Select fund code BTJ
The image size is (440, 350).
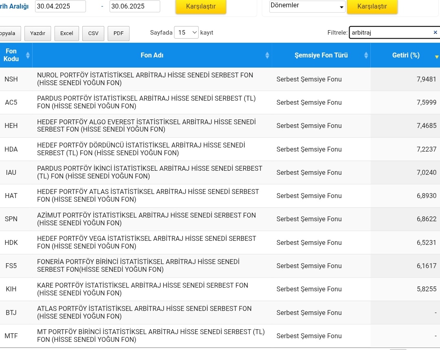pos(11,313)
